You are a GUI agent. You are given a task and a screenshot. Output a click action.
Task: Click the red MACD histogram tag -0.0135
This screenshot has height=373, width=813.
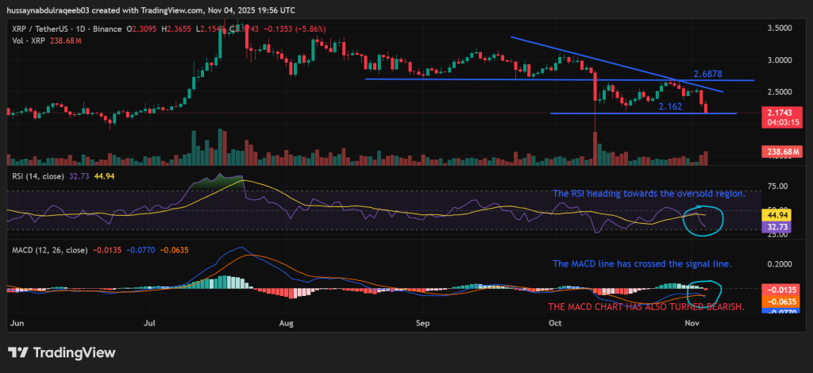click(779, 290)
